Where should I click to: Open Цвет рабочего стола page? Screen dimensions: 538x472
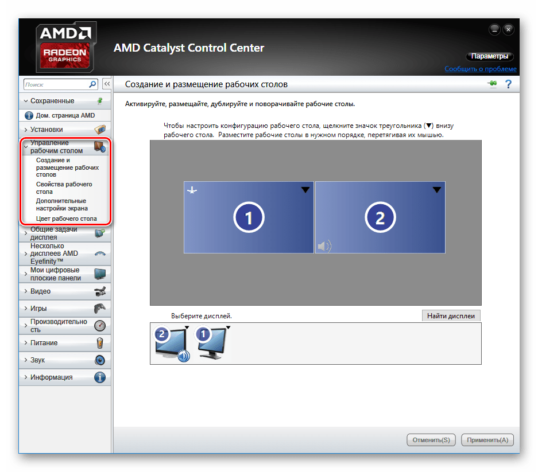coord(66,219)
